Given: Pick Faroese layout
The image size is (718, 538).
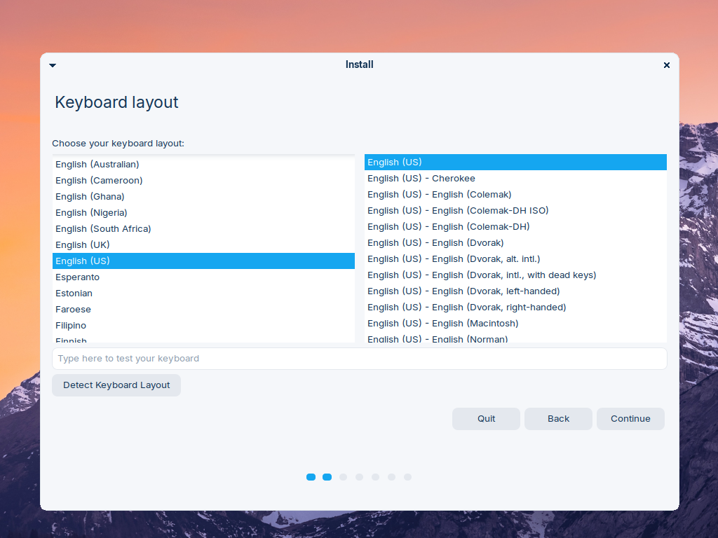Looking at the screenshot, I should 203,309.
